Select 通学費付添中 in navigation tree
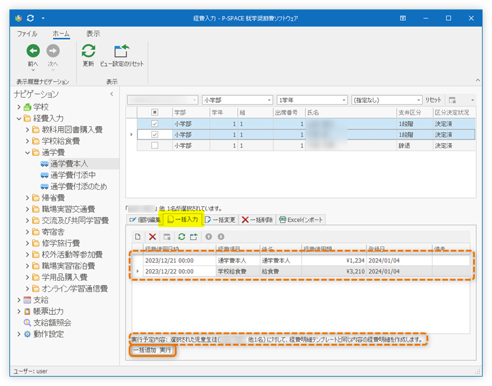Viewport: 492px width, 386px height. pos(73,175)
